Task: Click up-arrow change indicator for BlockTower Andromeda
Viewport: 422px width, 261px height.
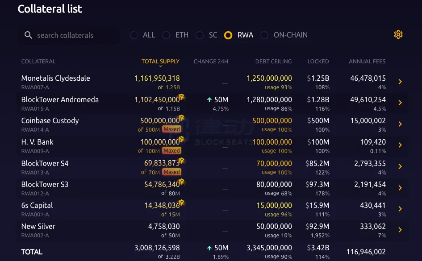Action: coord(209,99)
